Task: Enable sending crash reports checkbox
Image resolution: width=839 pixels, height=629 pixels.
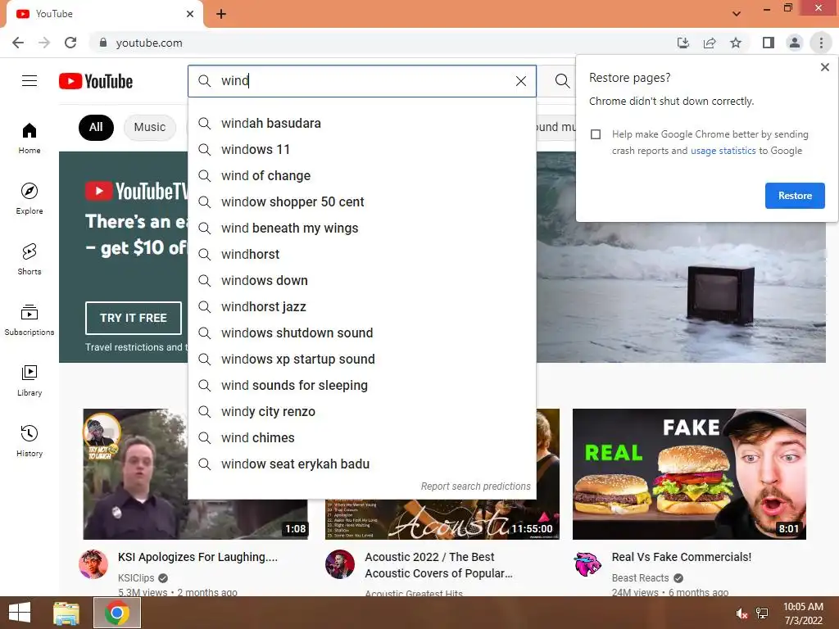Action: coord(596,134)
